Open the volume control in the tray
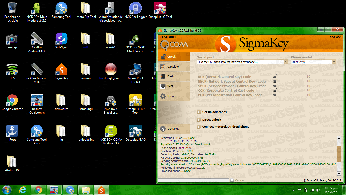 point(318,190)
